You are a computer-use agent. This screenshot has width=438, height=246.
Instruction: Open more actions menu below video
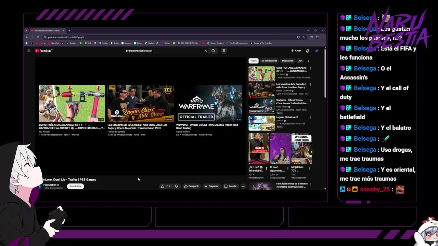tap(243, 186)
